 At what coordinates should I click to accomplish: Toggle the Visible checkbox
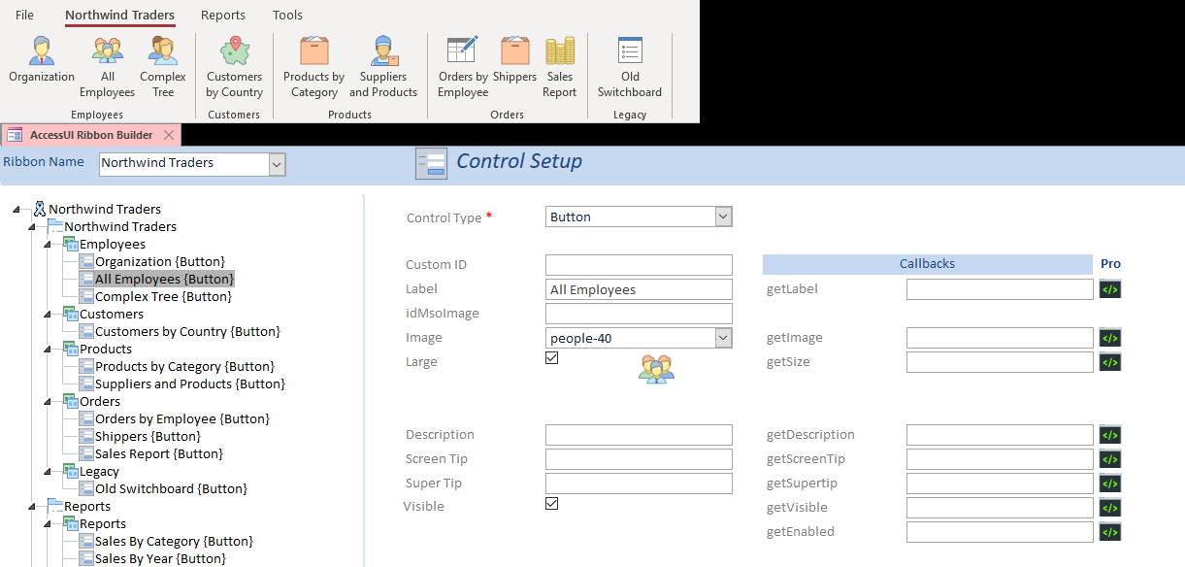[x=552, y=503]
